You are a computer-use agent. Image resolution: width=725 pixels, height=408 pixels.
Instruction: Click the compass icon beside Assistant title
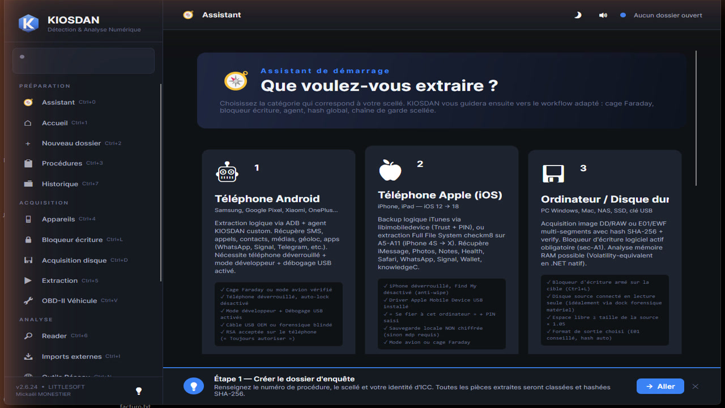click(188, 15)
